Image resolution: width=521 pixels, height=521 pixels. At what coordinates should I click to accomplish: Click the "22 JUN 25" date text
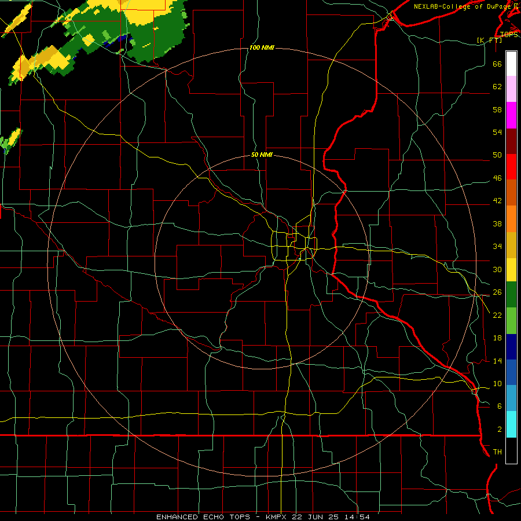point(316,517)
